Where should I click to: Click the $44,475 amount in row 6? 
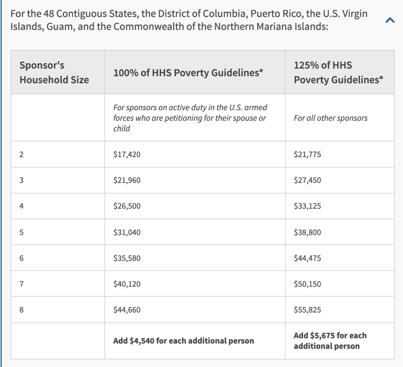[307, 258]
